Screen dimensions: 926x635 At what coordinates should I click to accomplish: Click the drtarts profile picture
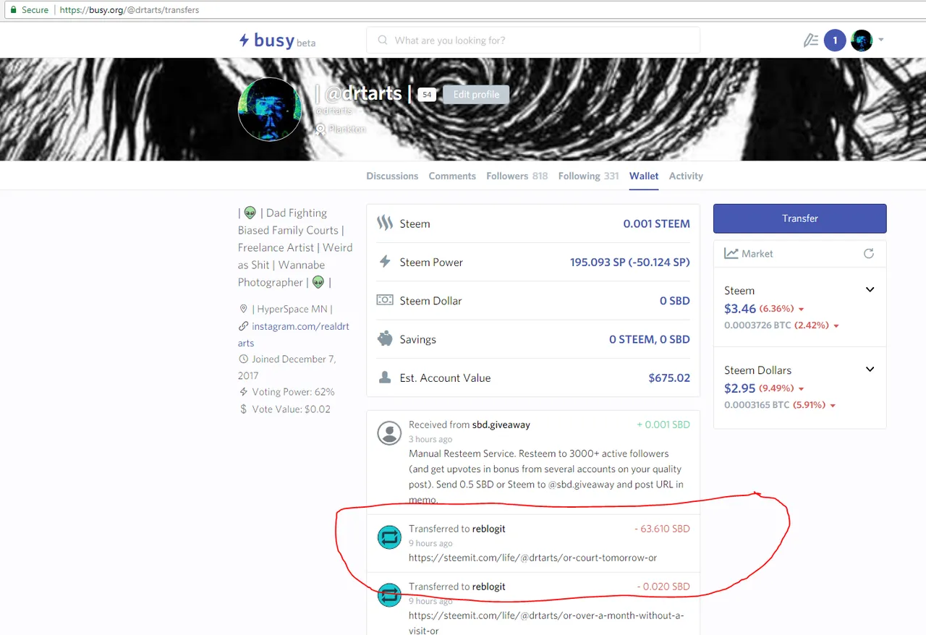[x=270, y=109]
